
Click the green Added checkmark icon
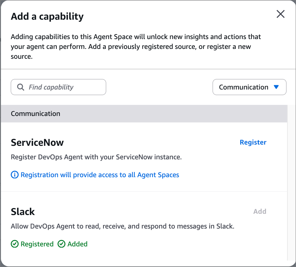[x=62, y=244]
